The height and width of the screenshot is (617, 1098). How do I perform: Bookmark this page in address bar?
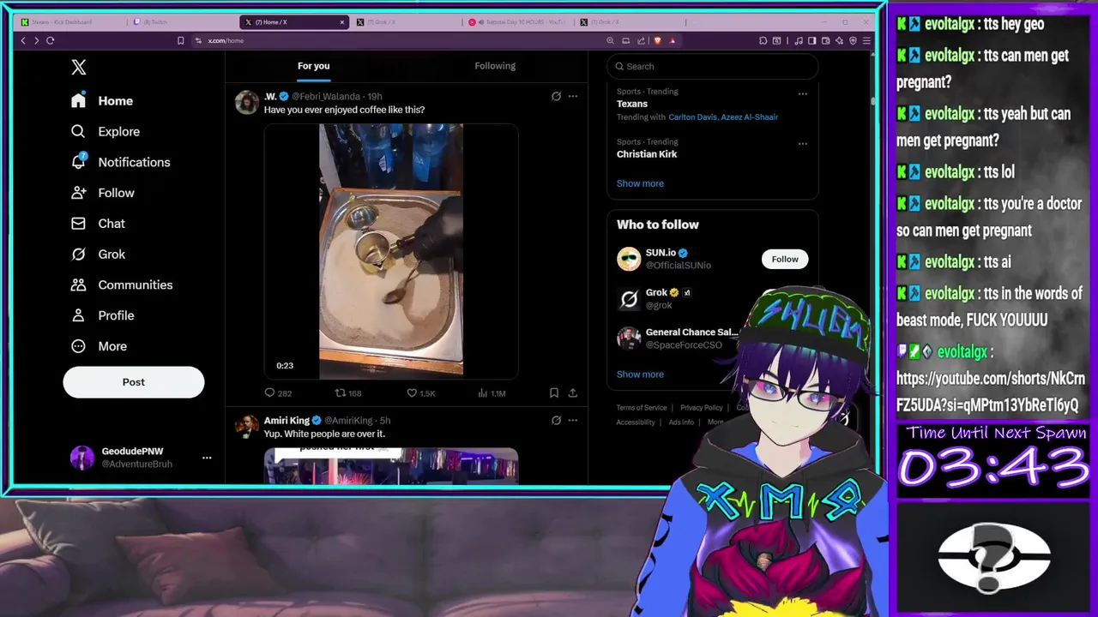(180, 40)
